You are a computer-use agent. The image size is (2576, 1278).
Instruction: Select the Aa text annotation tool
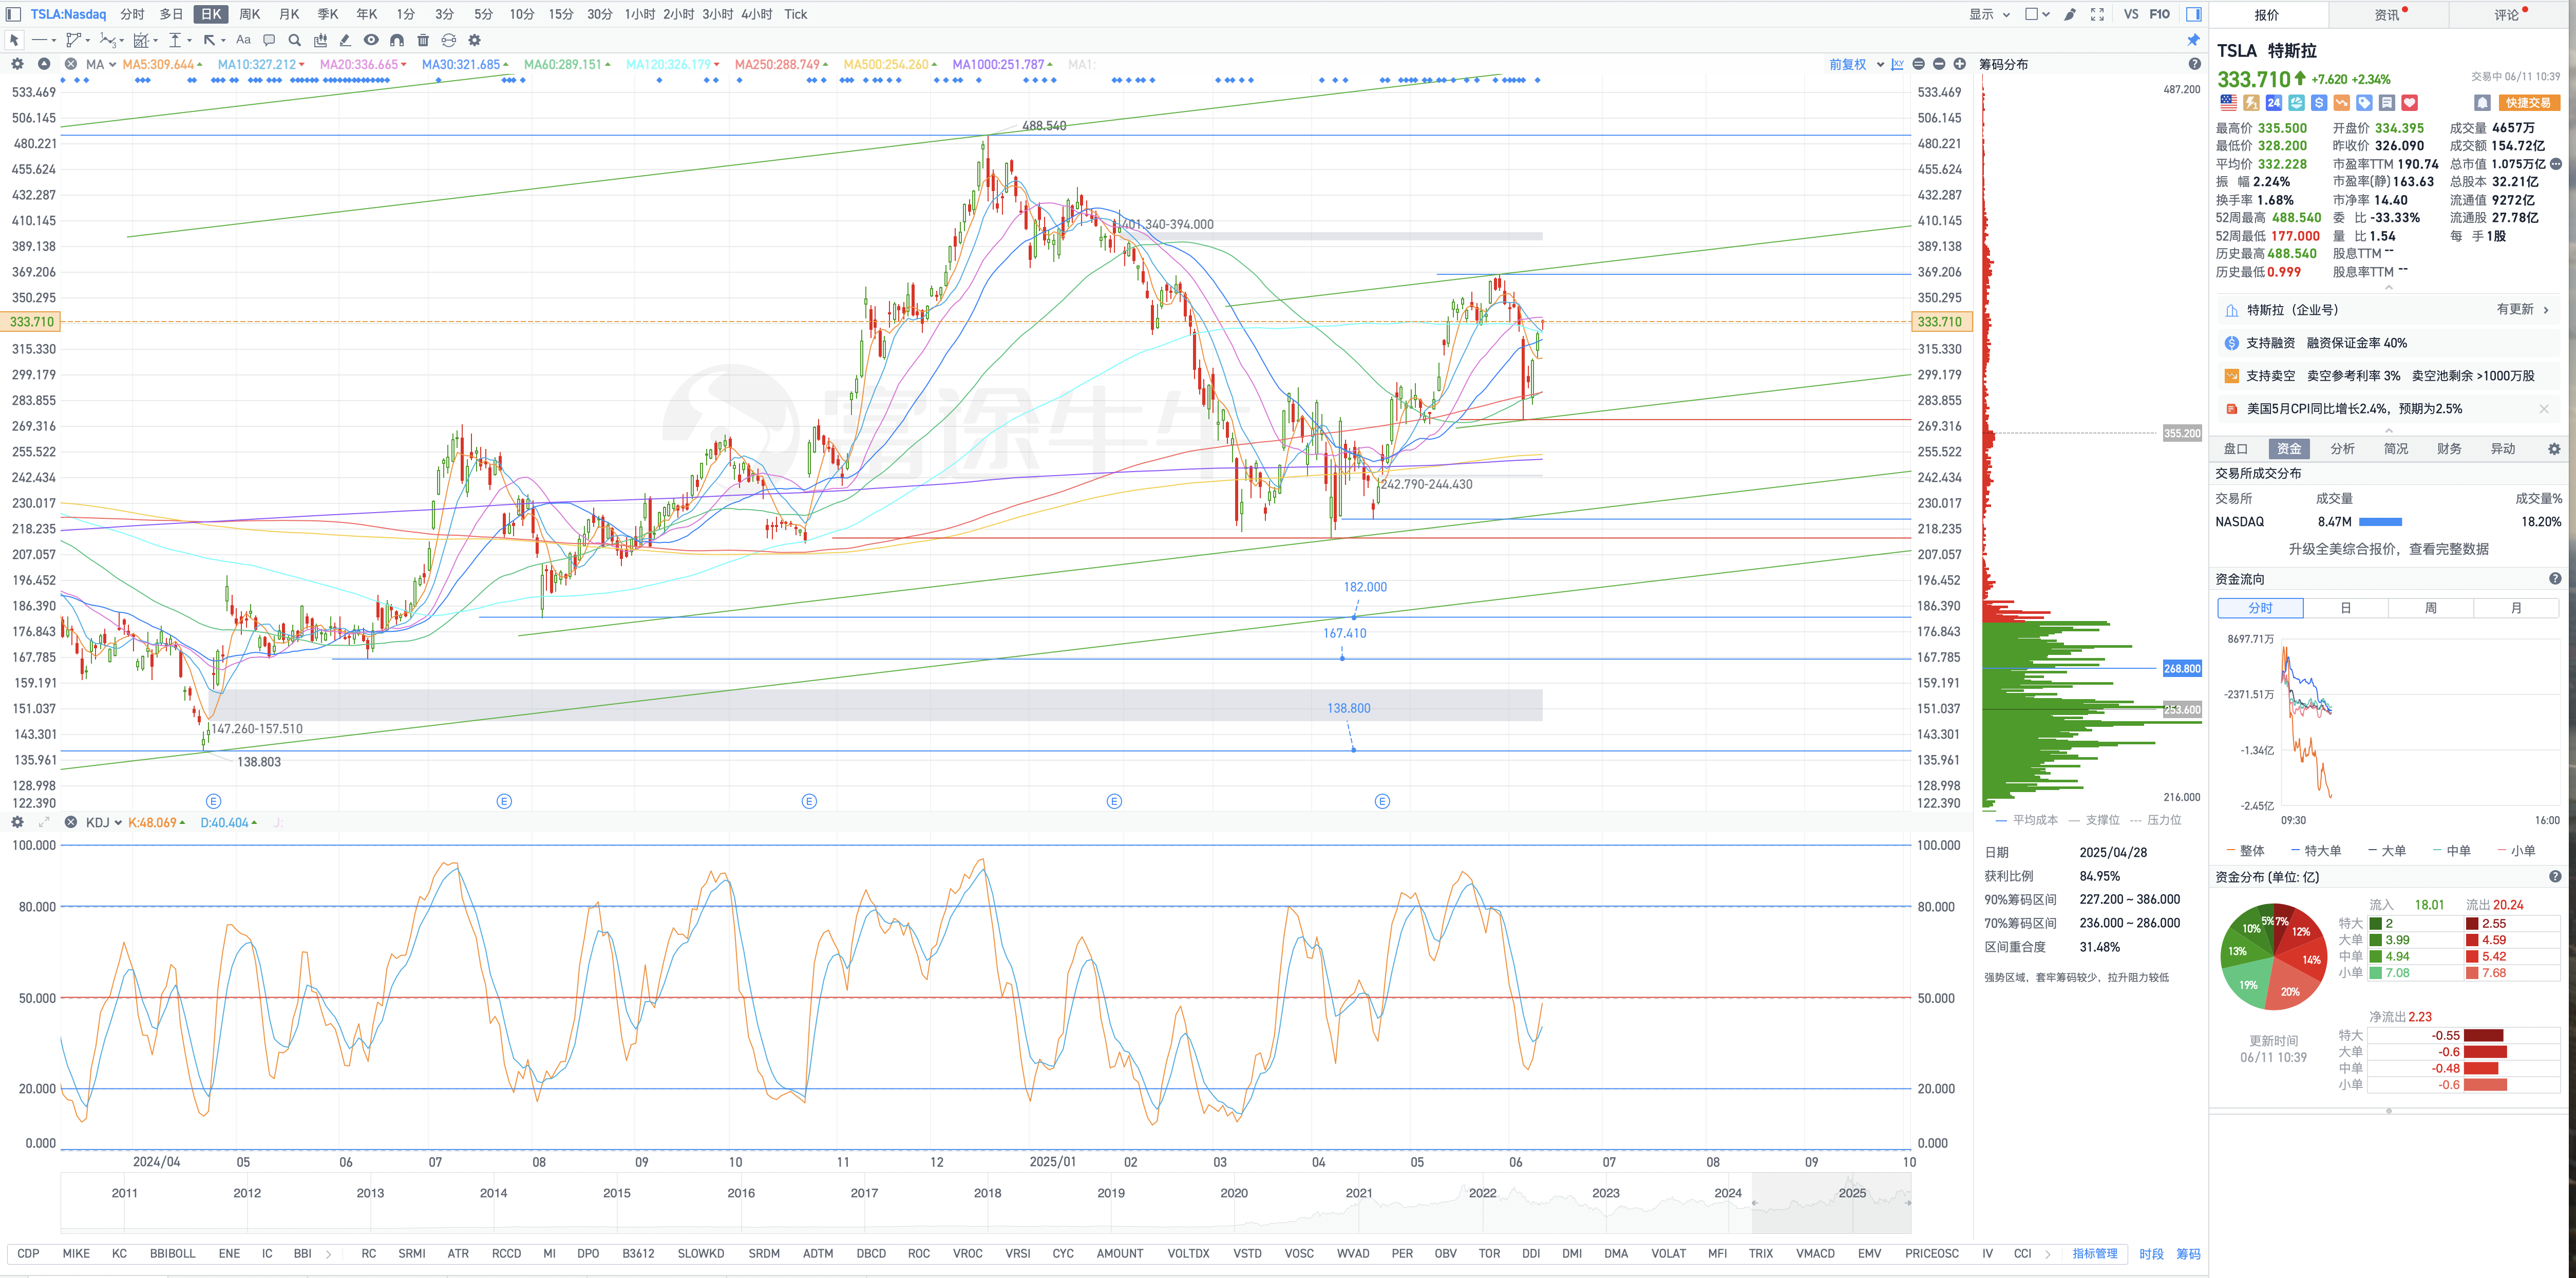pos(243,40)
